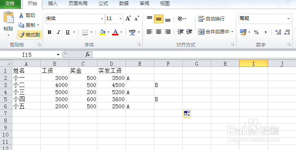
Task: Decrease font size with small A icon
Action: pos(137,19)
